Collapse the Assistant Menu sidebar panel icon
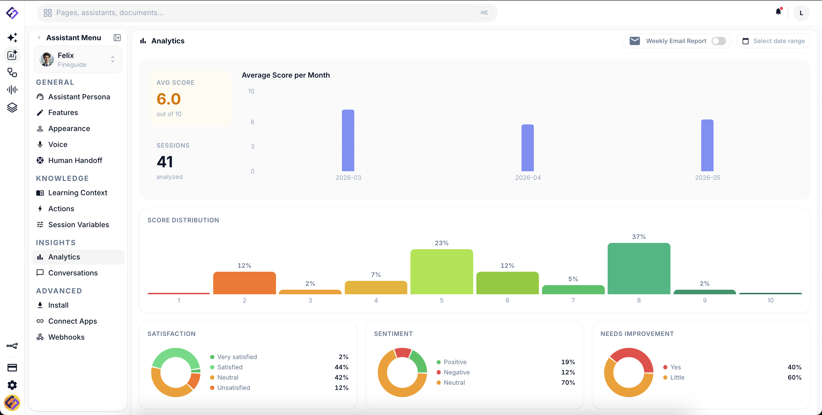This screenshot has height=415, width=822. (x=117, y=38)
